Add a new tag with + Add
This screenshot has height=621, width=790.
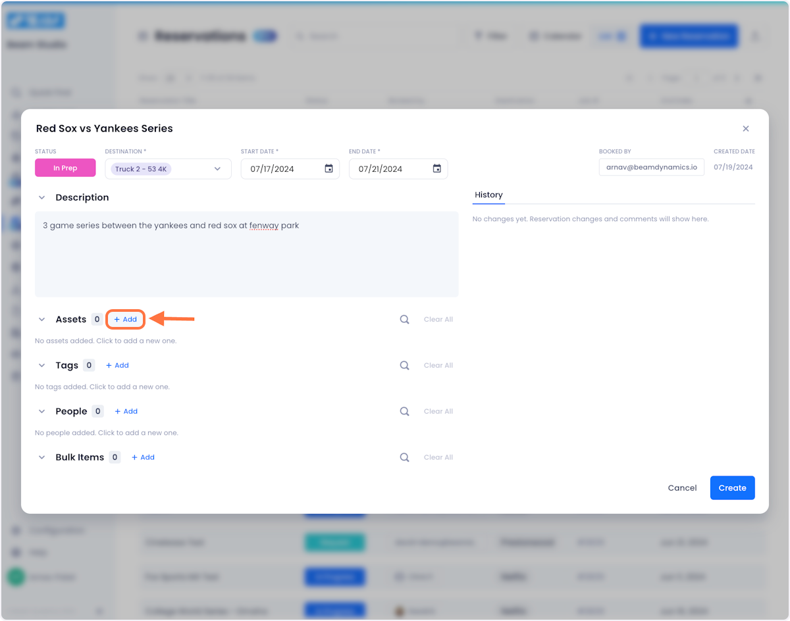117,366
